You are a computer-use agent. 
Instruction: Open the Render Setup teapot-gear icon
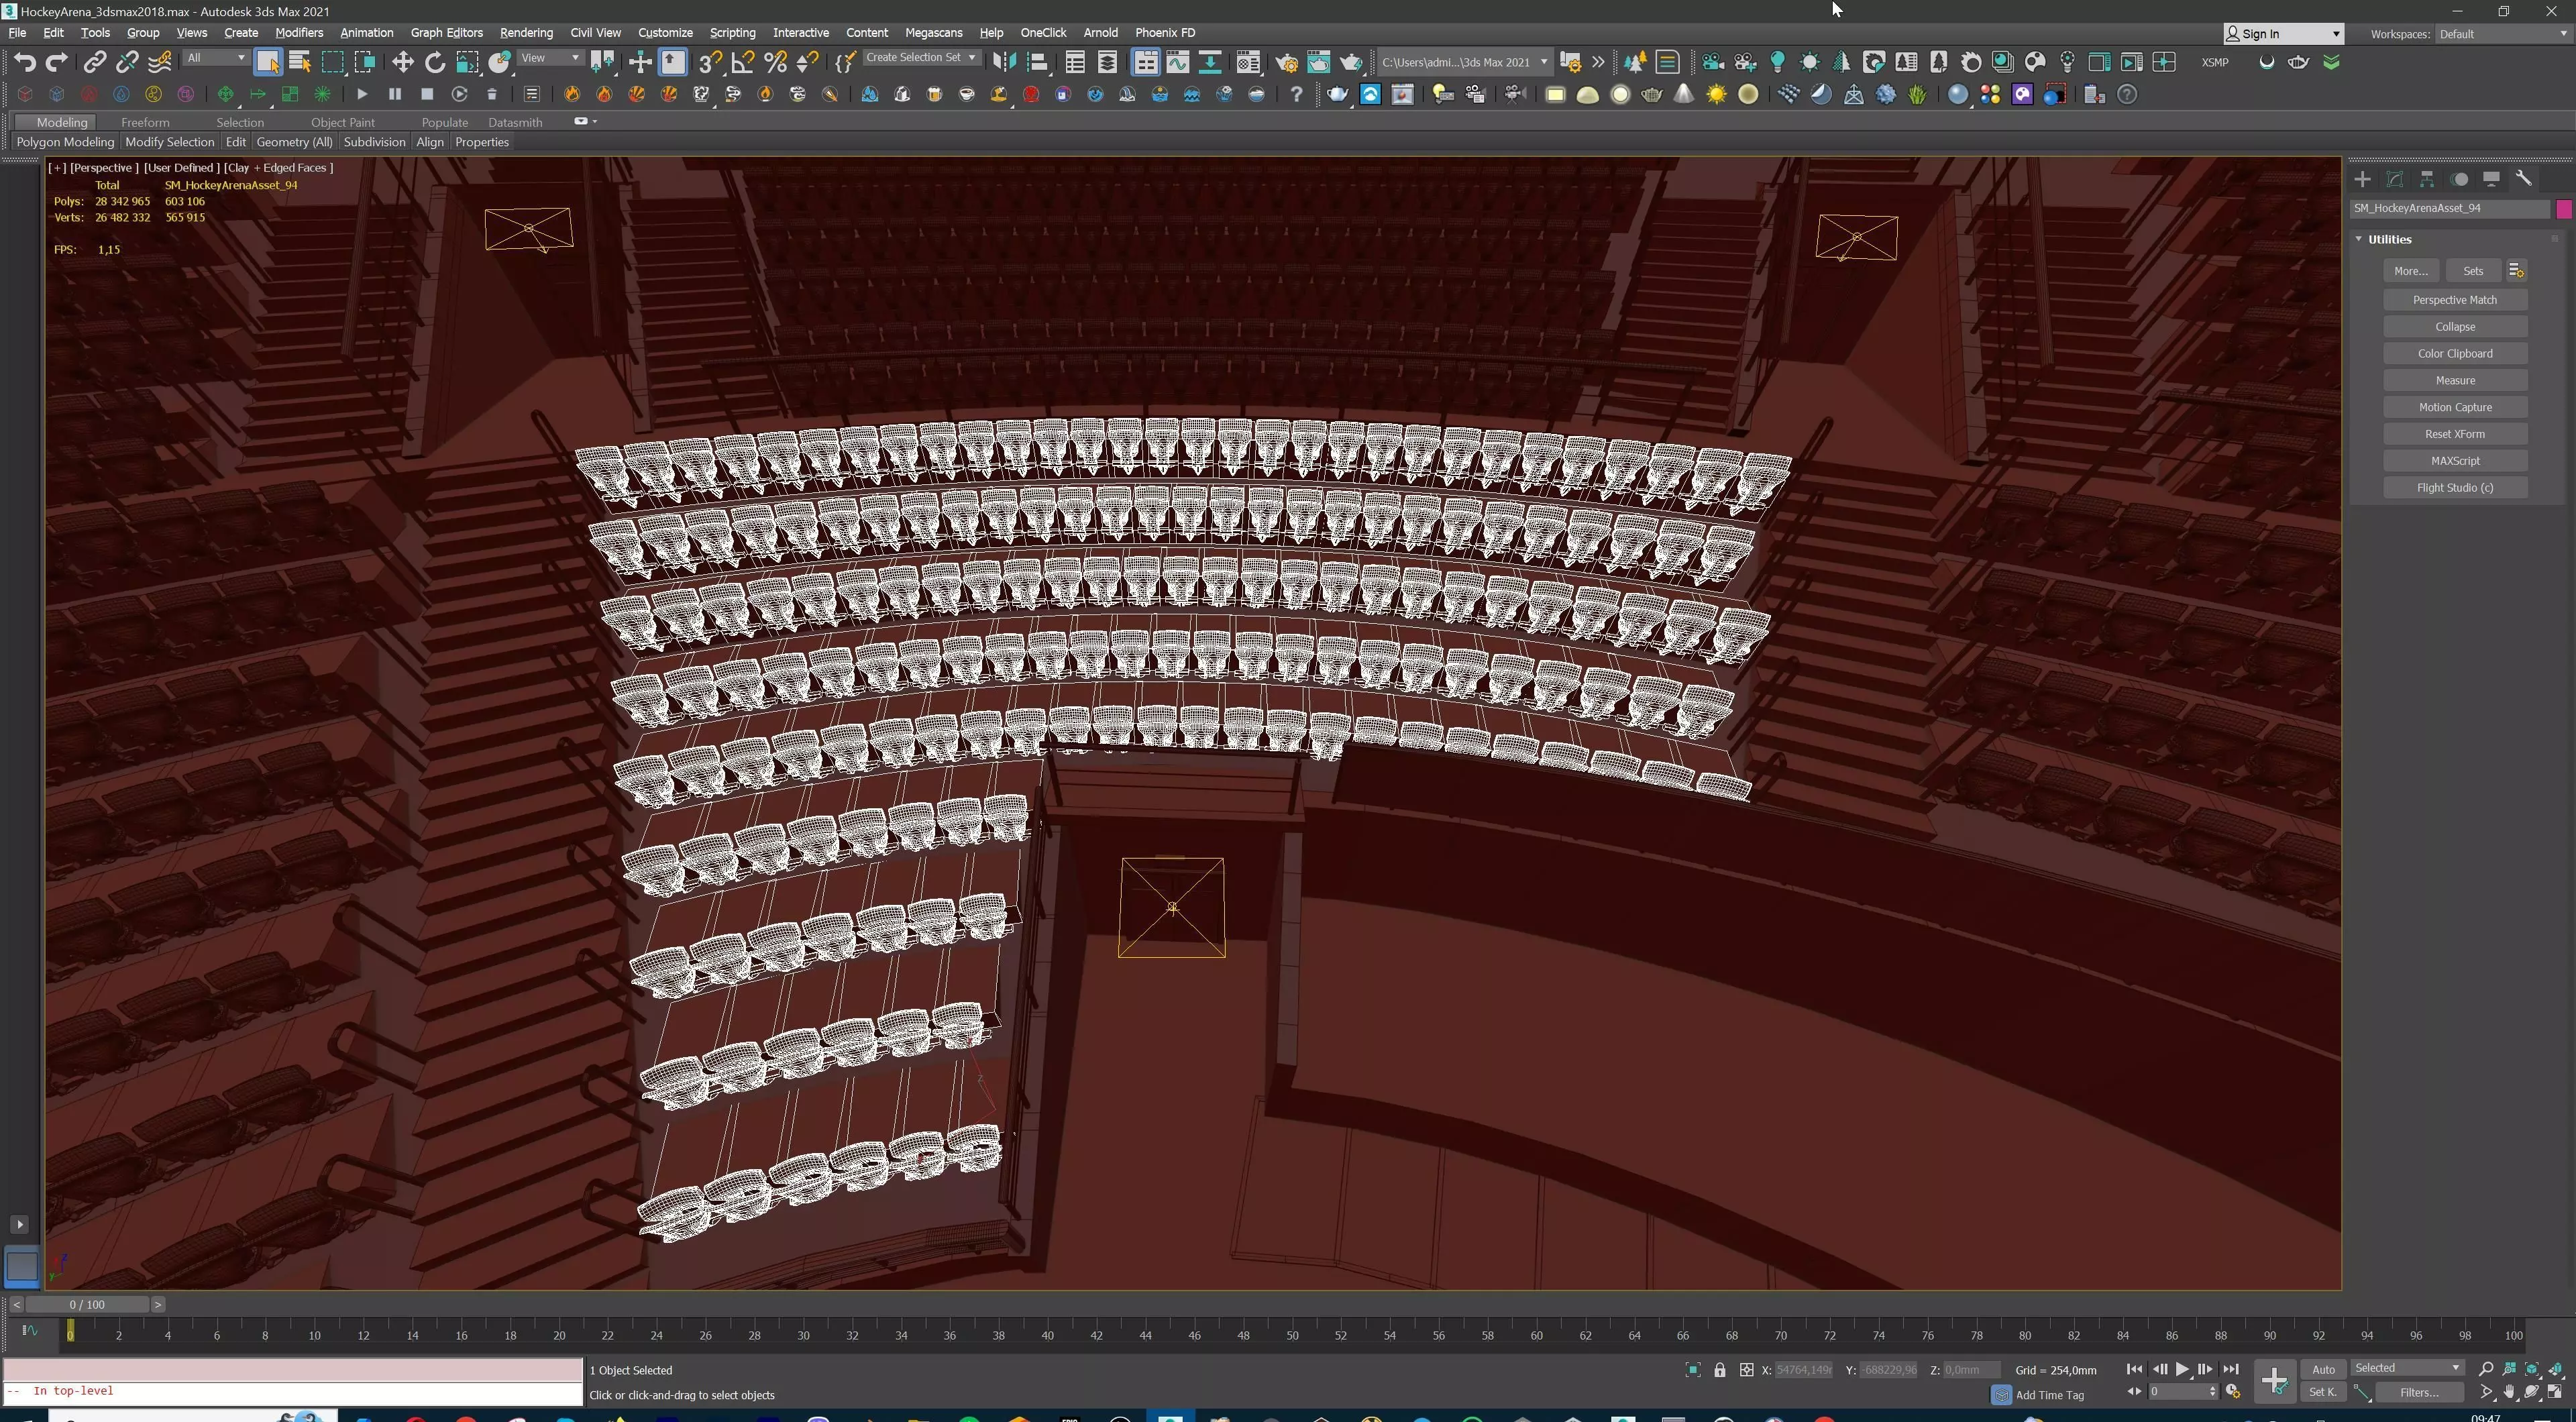tap(1287, 62)
